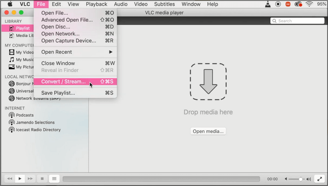Open the Help menu
The image size is (328, 186).
pos(213,4)
